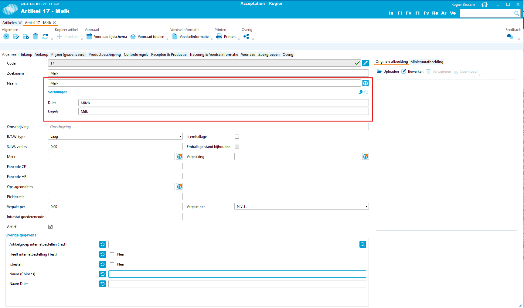Image resolution: width=524 pixels, height=308 pixels.
Task: Uncheck the Actief checkbox
Action: pyautogui.click(x=50, y=227)
